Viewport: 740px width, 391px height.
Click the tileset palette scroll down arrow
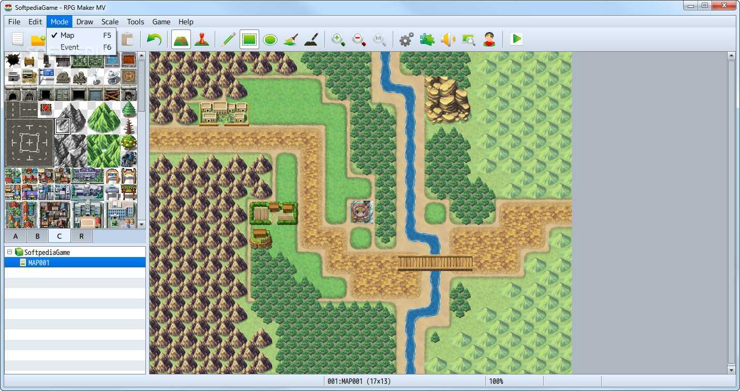point(142,224)
